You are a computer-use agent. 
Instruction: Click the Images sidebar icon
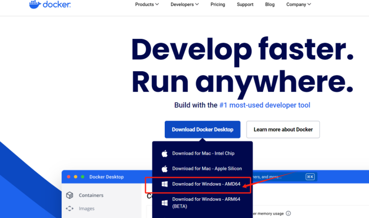click(69, 208)
